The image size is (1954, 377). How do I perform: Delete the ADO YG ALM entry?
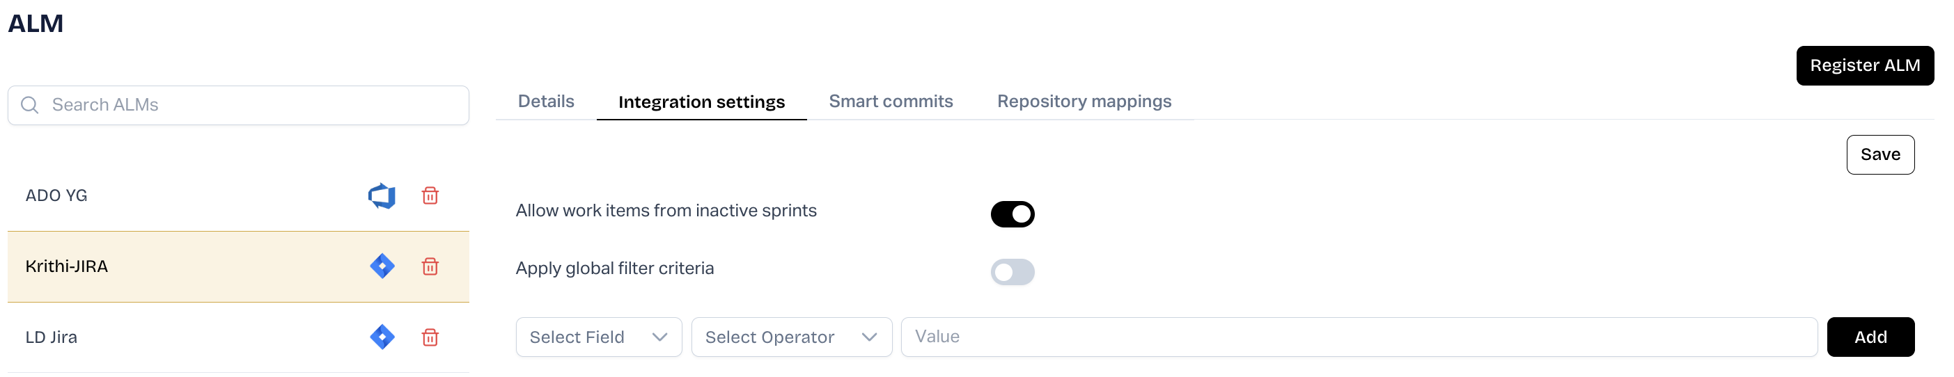click(430, 196)
